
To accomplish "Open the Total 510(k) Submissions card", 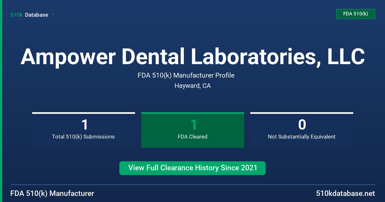I will point(83,130).
